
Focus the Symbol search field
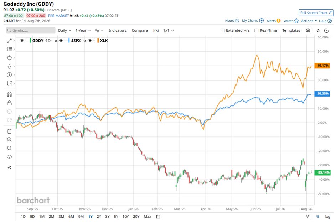pos(31,30)
